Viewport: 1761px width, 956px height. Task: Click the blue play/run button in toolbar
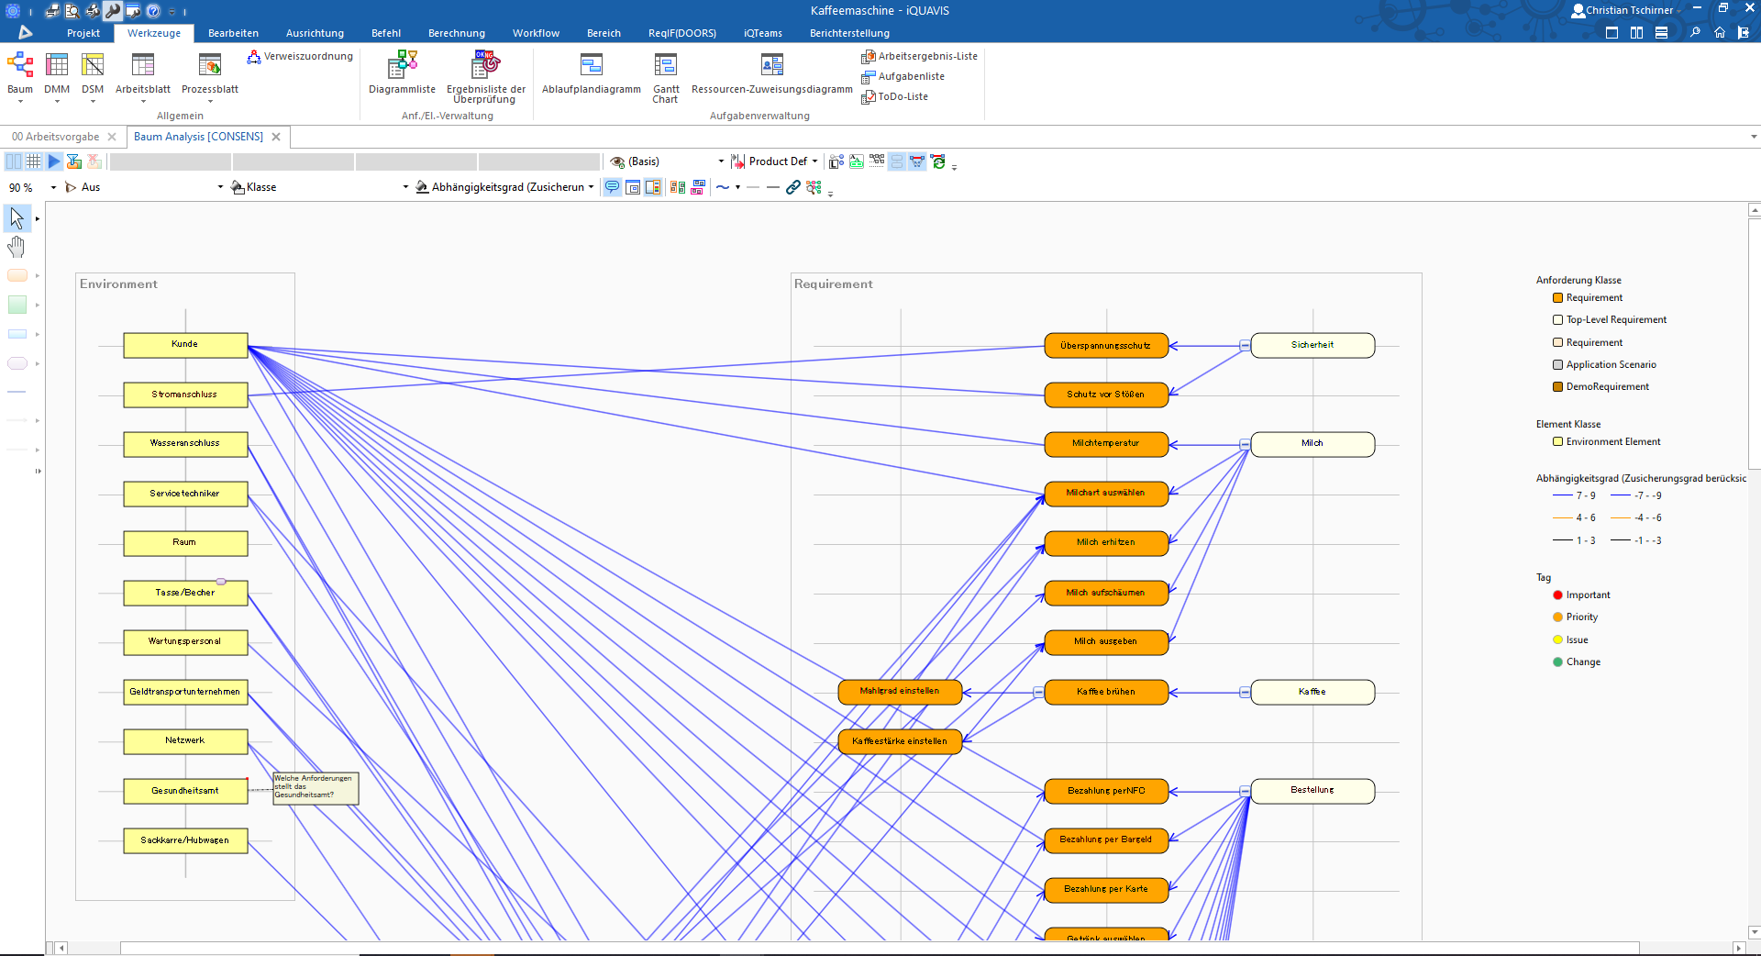pyautogui.click(x=54, y=161)
